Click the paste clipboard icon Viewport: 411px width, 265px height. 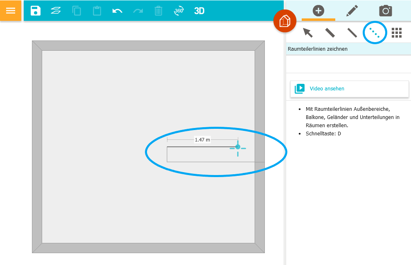click(97, 11)
